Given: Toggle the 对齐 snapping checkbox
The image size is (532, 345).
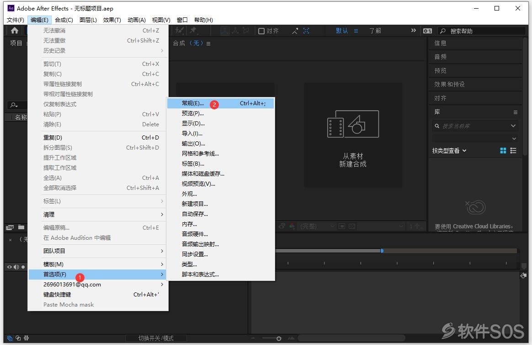Looking at the screenshot, I should [x=261, y=31].
